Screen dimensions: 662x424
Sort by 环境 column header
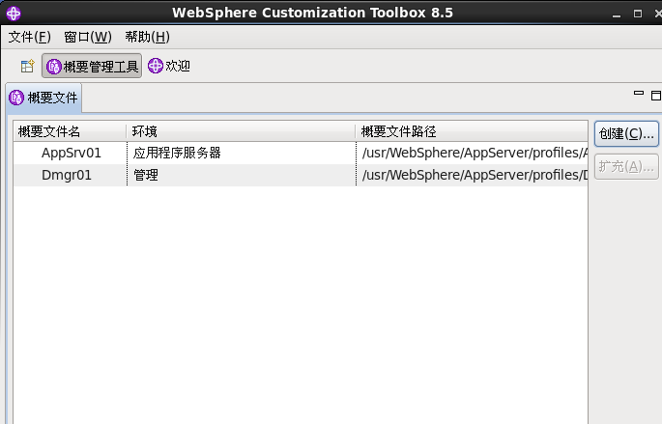241,131
